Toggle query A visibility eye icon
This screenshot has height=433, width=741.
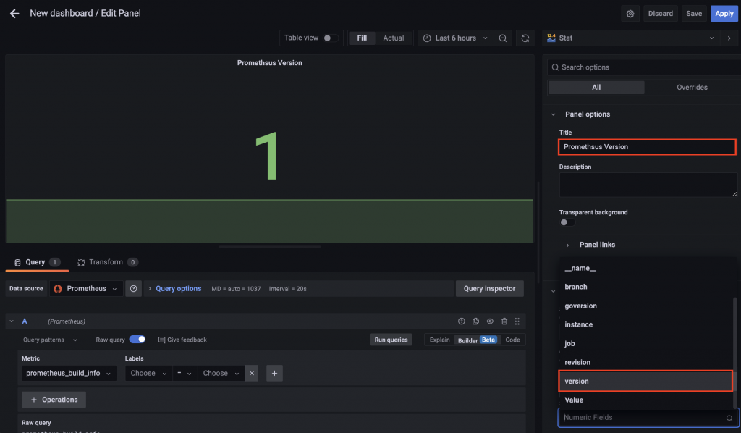(490, 321)
